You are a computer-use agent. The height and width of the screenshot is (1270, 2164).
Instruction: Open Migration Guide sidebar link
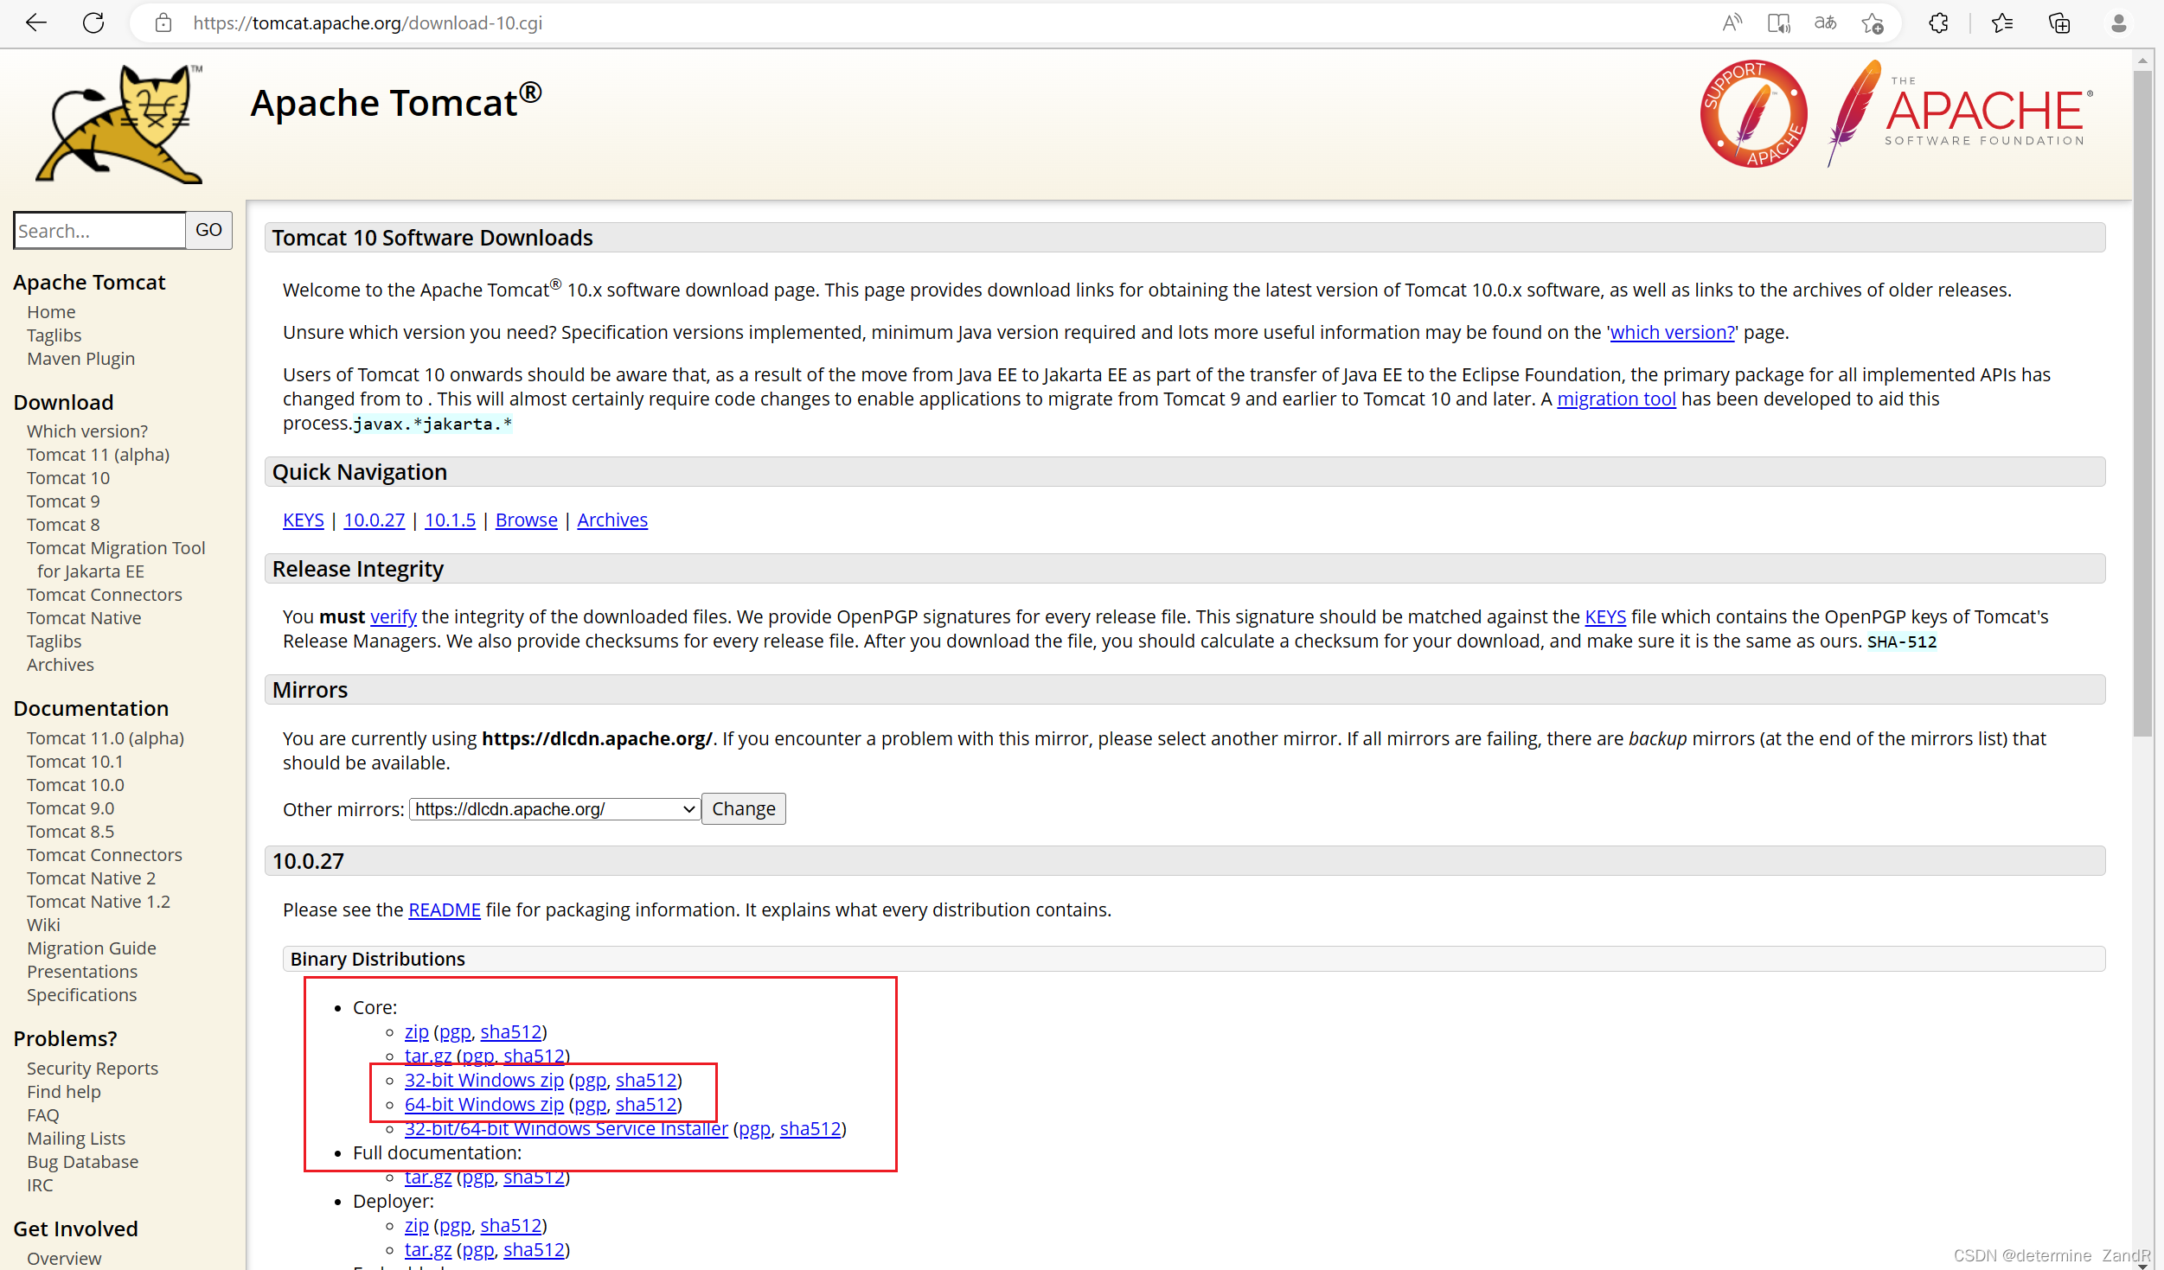click(91, 948)
